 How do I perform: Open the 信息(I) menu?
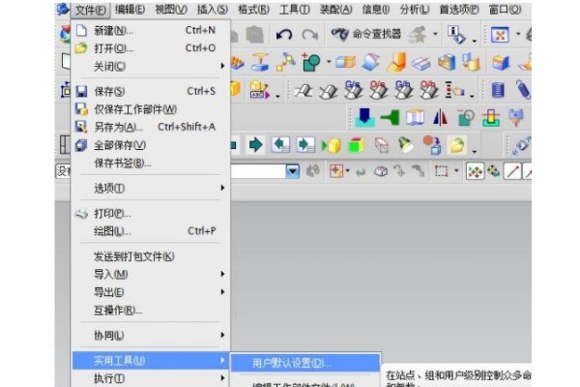coord(375,10)
